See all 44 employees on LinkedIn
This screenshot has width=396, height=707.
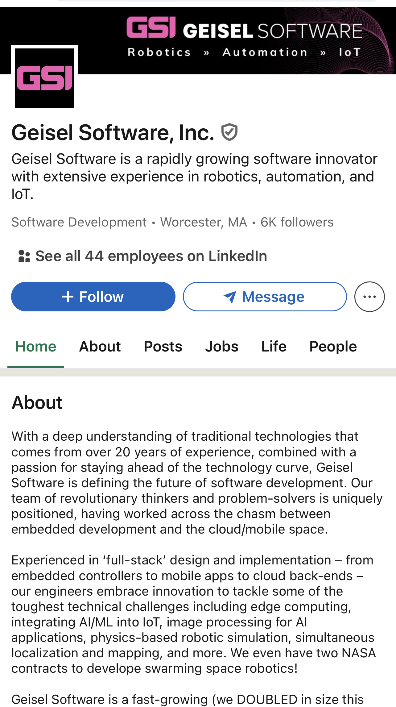pos(151,256)
